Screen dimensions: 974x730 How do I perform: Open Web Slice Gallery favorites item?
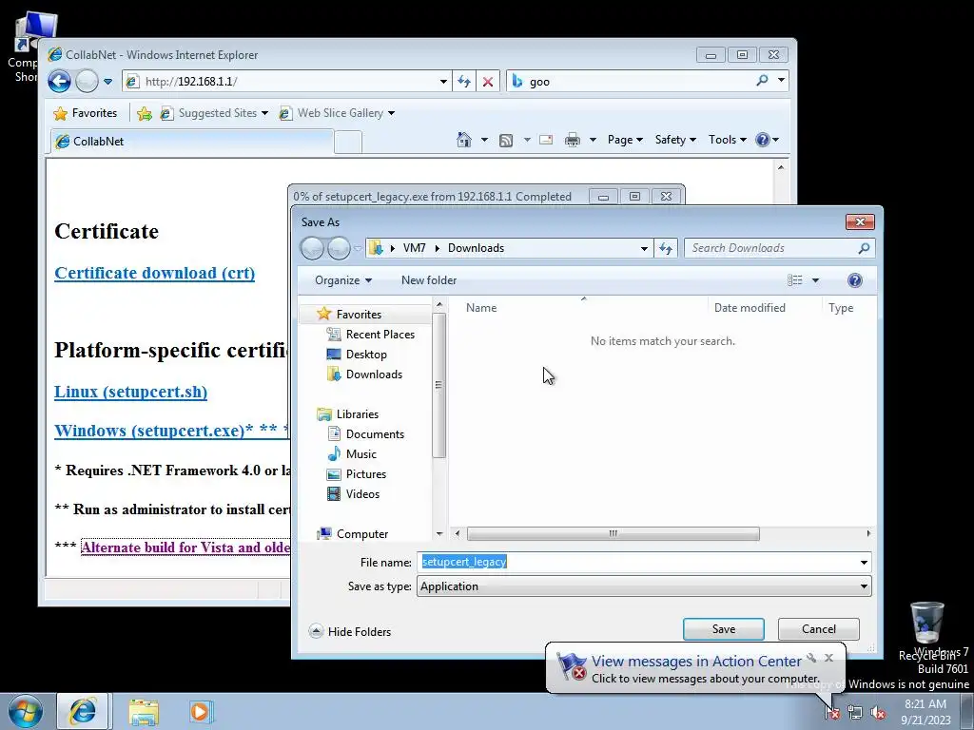pyautogui.click(x=338, y=113)
